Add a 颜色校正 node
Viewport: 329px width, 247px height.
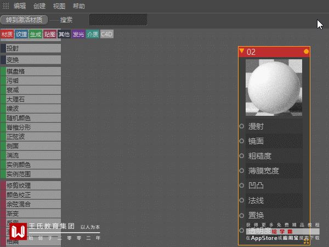(31, 195)
